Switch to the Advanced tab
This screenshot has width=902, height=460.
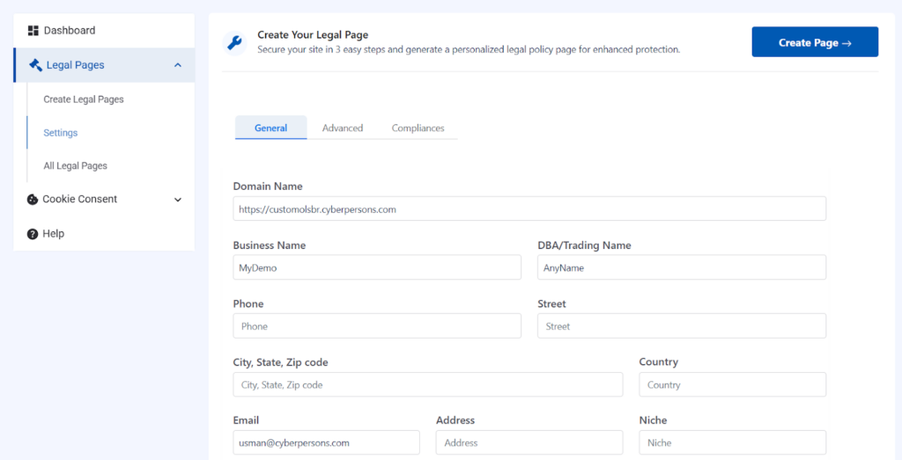(x=342, y=128)
